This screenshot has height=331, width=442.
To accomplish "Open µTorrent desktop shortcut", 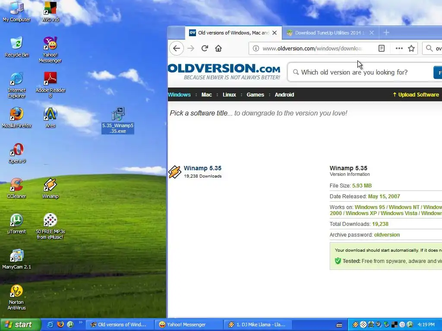I will tap(16, 224).
